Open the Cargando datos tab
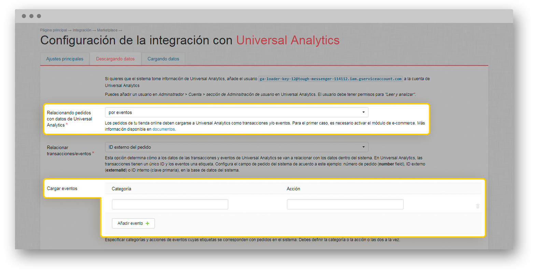This screenshot has height=278, width=535. [x=163, y=59]
